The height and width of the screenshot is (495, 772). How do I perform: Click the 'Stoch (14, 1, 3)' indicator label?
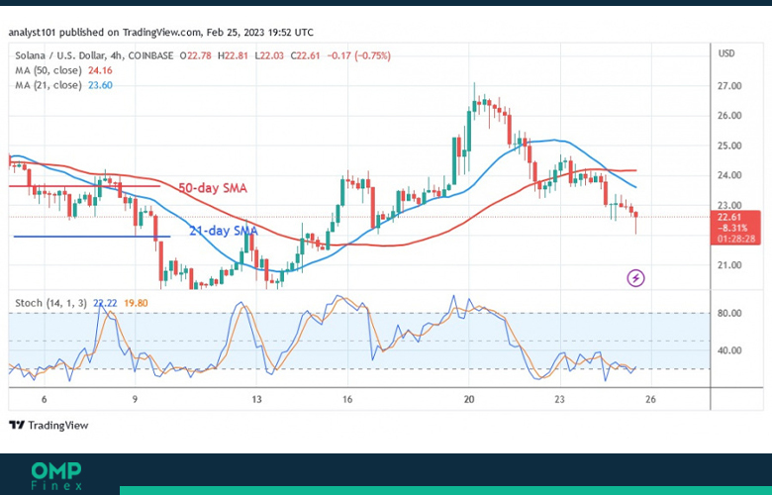(x=50, y=303)
